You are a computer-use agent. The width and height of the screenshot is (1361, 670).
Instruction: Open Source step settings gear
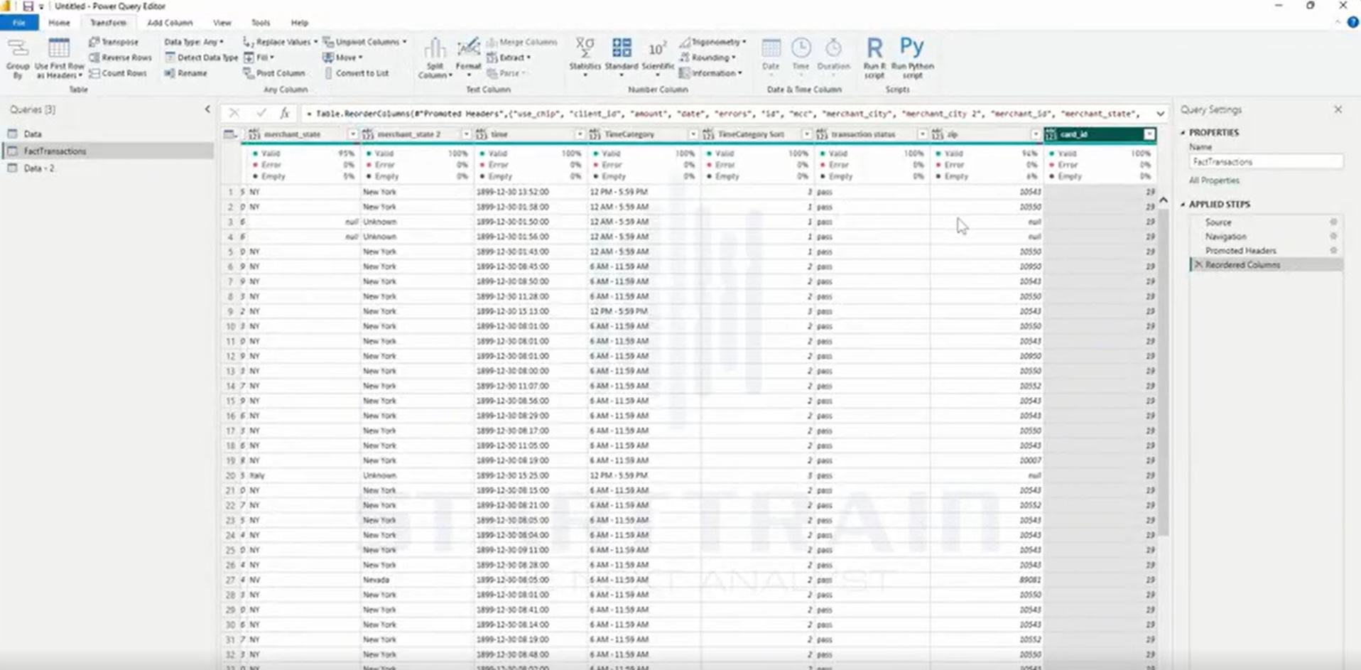tap(1333, 222)
